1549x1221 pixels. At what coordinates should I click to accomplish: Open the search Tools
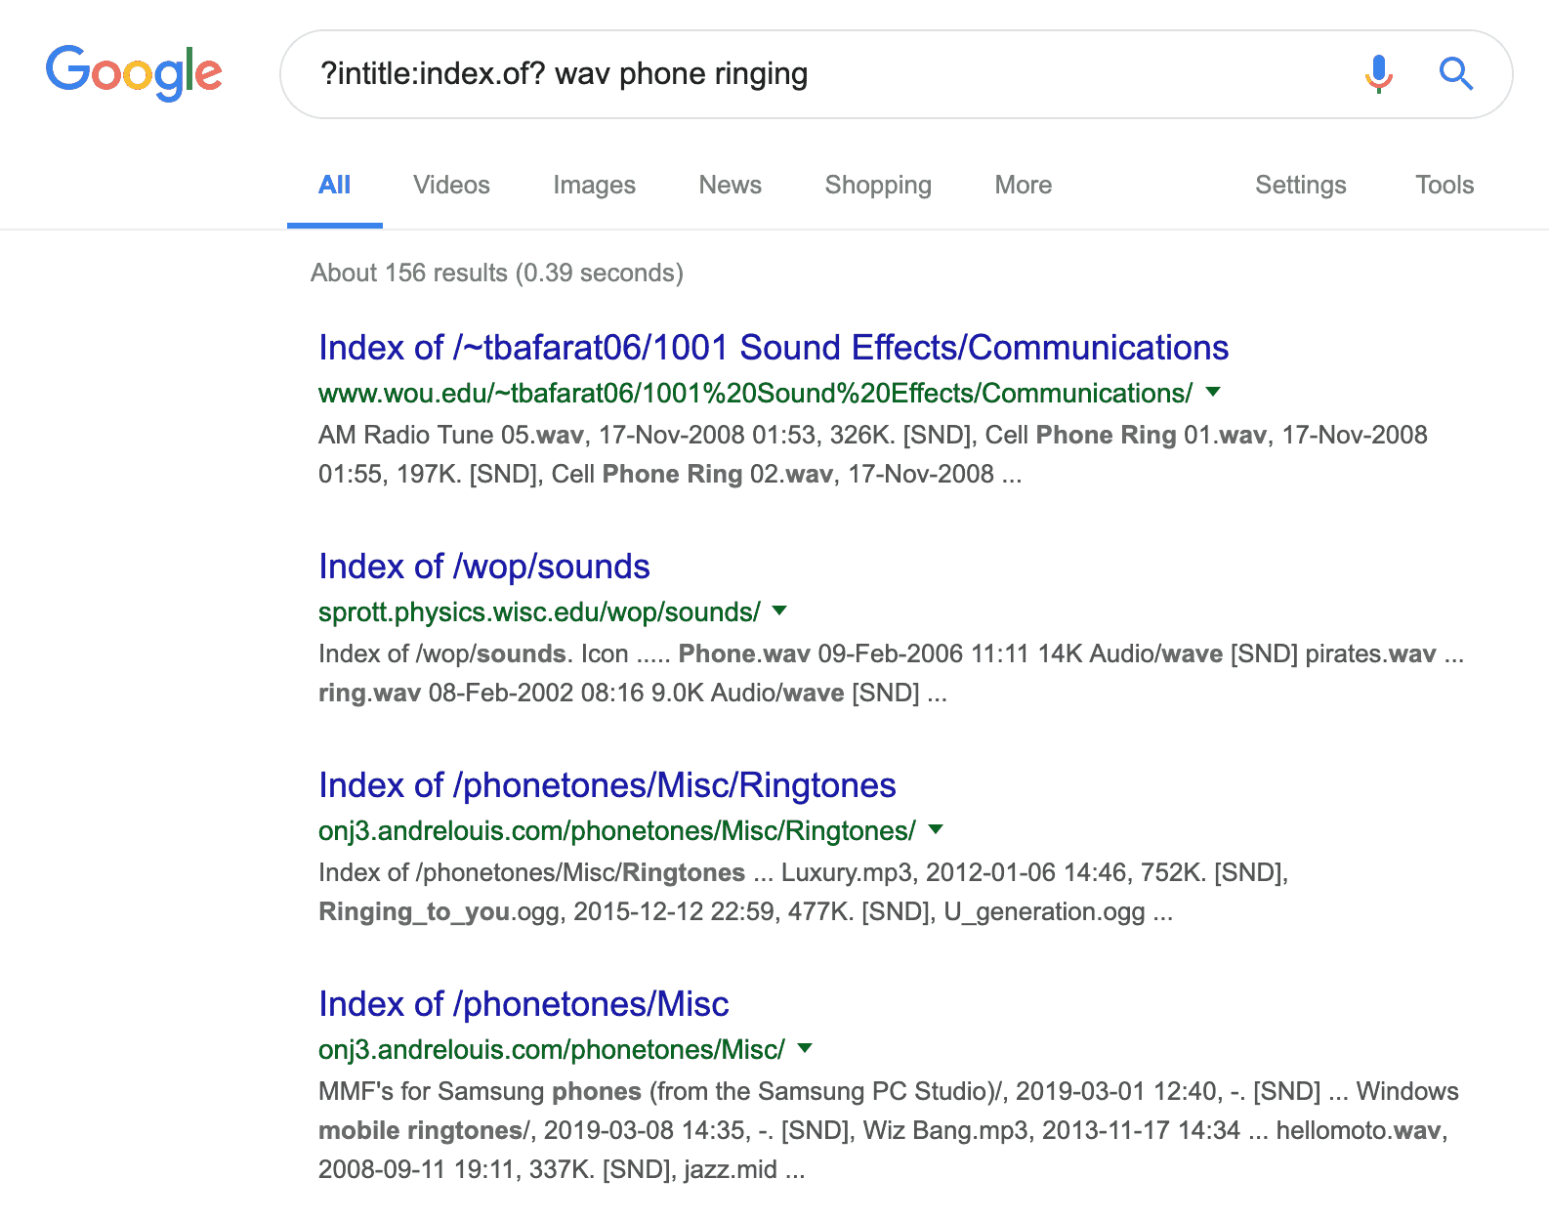click(x=1444, y=185)
